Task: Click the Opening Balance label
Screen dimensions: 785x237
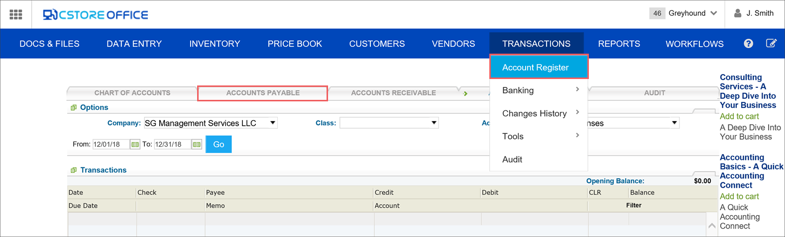Action: point(615,181)
